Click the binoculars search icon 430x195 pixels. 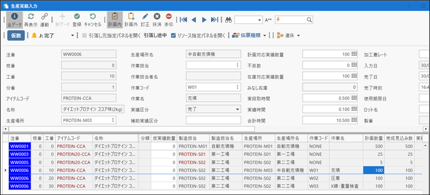coord(228,20)
